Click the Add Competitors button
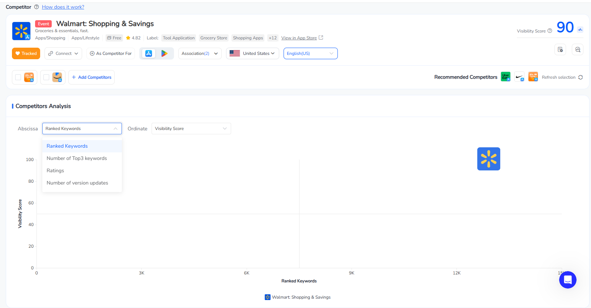 pos(92,77)
